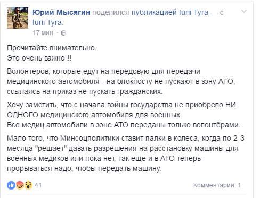
Task: Click the line 'Все медиц.автомобили в зоне АТО'
Action: 124,125
